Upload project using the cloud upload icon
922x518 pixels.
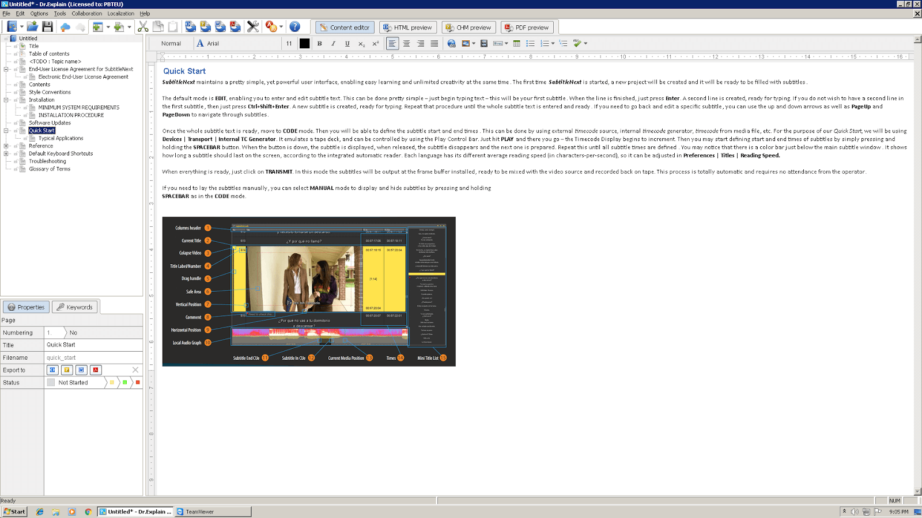[x=65, y=26]
